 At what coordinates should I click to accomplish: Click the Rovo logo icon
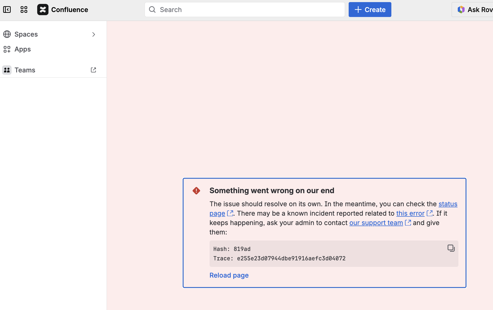click(461, 10)
